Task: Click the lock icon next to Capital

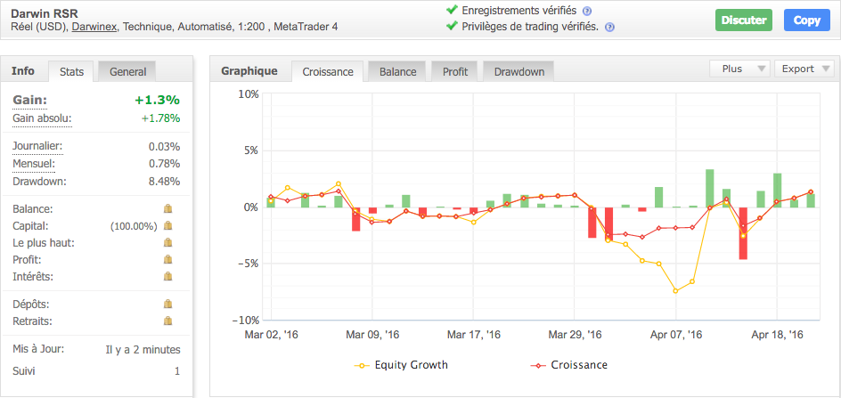Action: [167, 225]
